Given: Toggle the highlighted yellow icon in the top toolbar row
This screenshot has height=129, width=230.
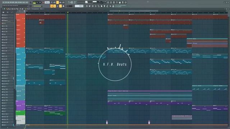Looking at the screenshot, I should [x=57, y=3].
